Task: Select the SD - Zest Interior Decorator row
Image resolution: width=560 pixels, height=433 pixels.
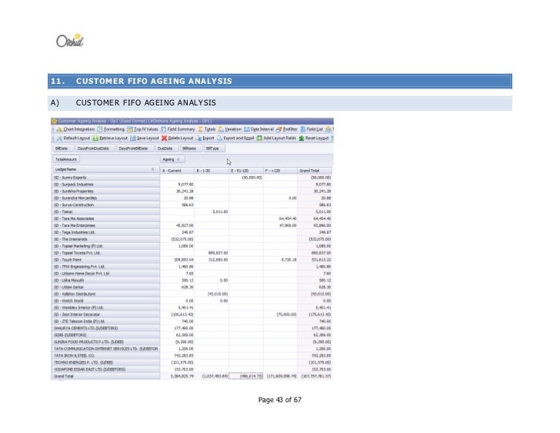Action: click(x=105, y=315)
